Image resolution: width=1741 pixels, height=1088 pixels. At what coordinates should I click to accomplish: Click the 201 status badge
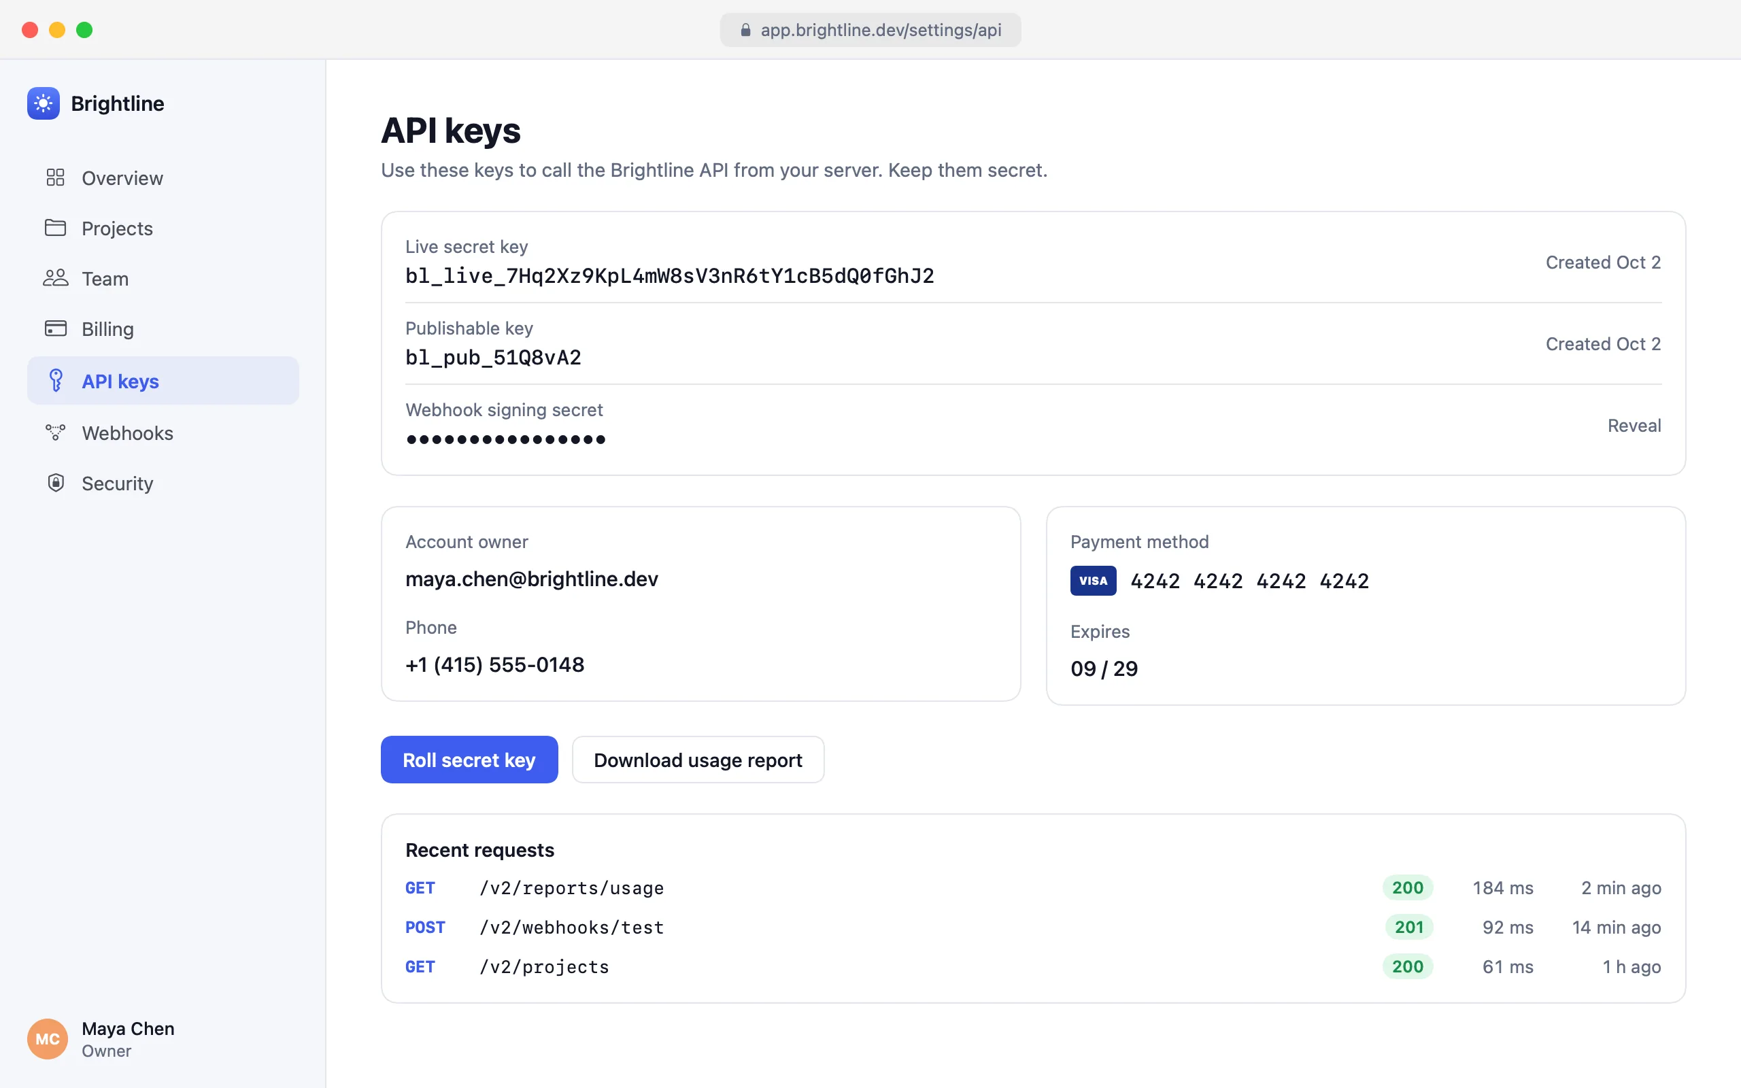[x=1408, y=927]
